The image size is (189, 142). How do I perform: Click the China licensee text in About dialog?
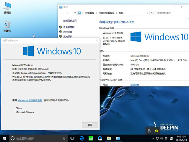[19, 108]
